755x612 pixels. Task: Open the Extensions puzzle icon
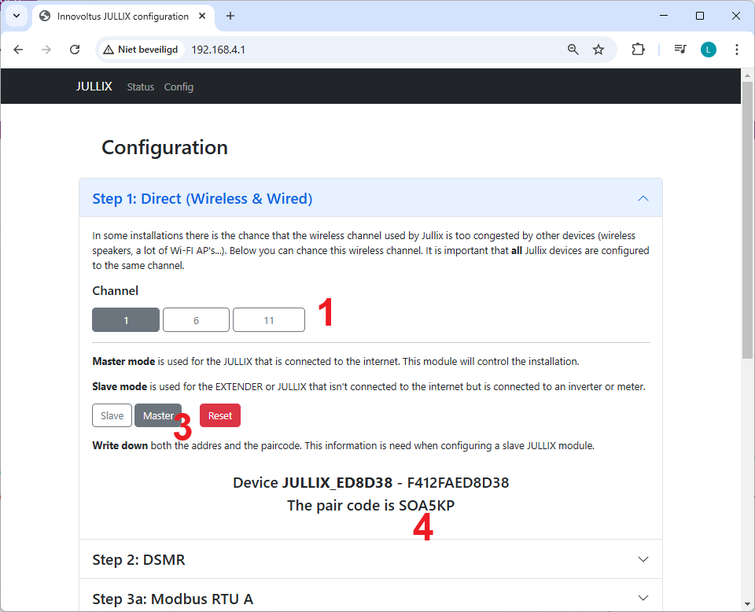638,50
